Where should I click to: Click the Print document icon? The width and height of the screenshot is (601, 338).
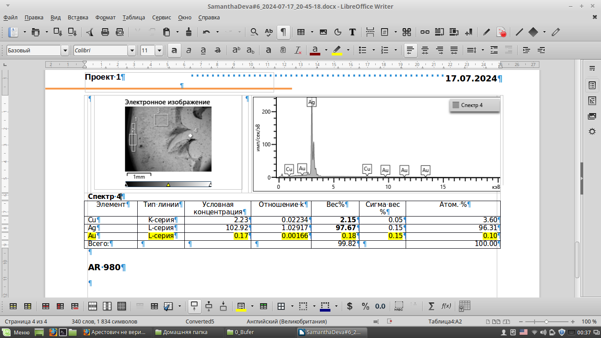[x=105, y=32]
